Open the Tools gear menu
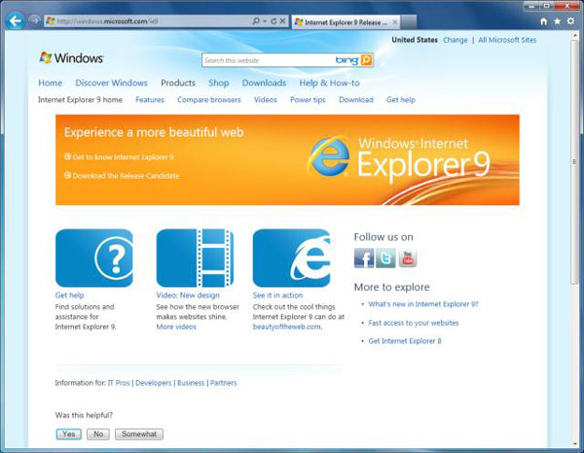 click(x=570, y=21)
